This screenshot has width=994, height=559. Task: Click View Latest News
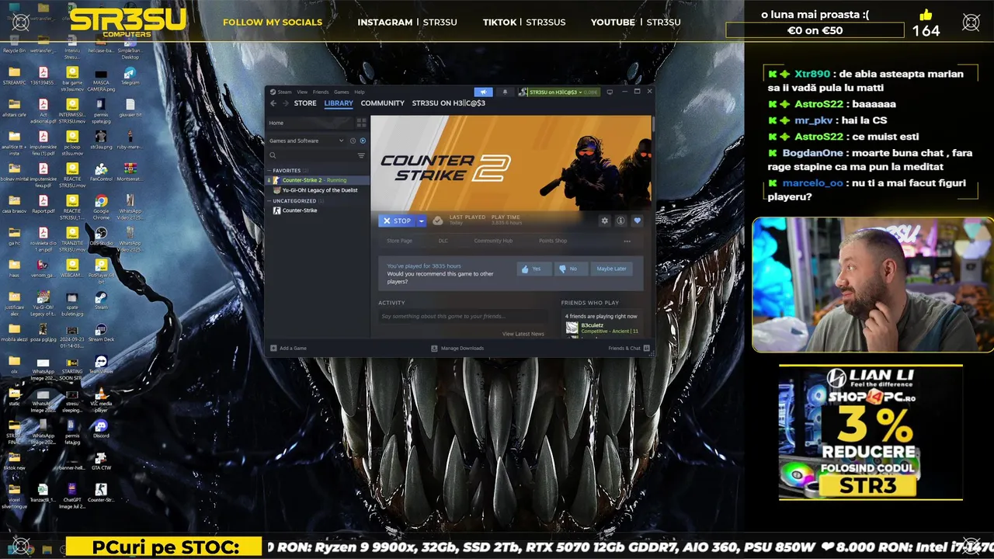pos(523,334)
